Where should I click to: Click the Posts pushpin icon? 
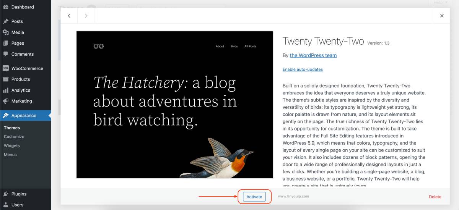tap(6, 21)
